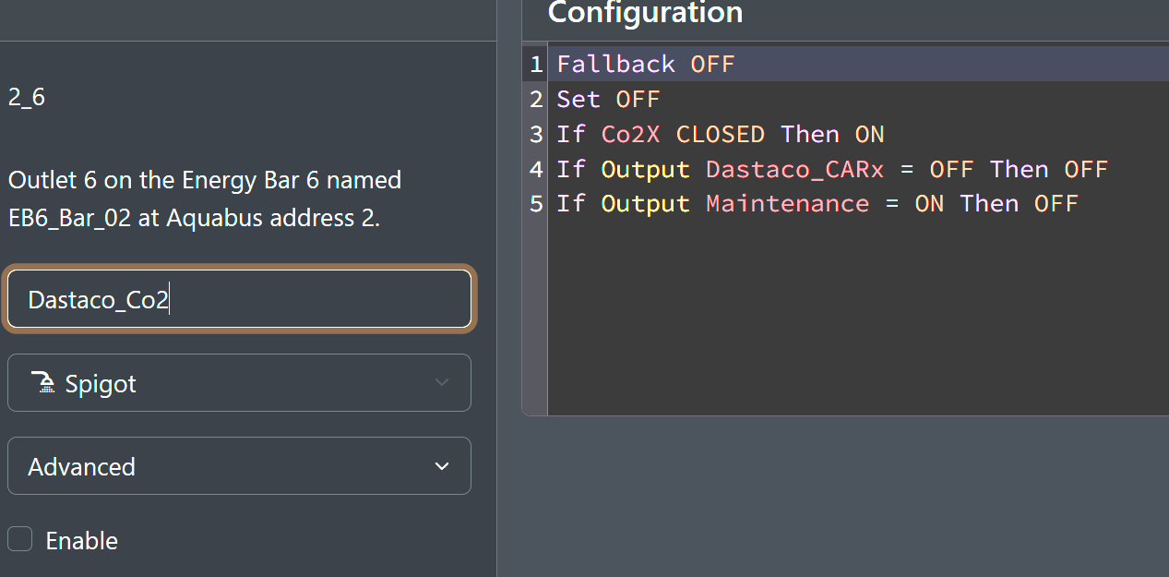
Task: Click the Set OFF line in the editor
Action: (608, 100)
